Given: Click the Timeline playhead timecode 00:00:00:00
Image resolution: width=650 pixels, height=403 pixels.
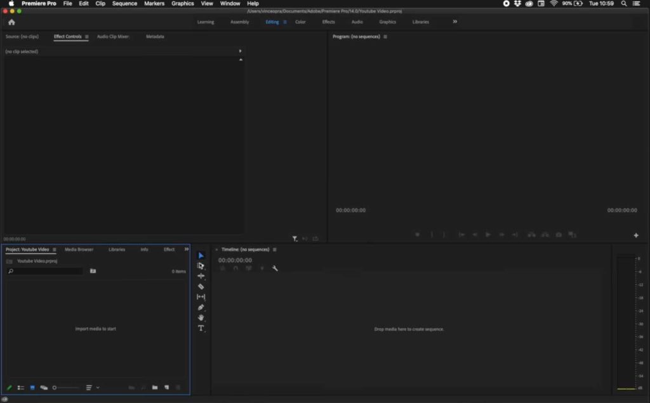Looking at the screenshot, I should point(235,260).
